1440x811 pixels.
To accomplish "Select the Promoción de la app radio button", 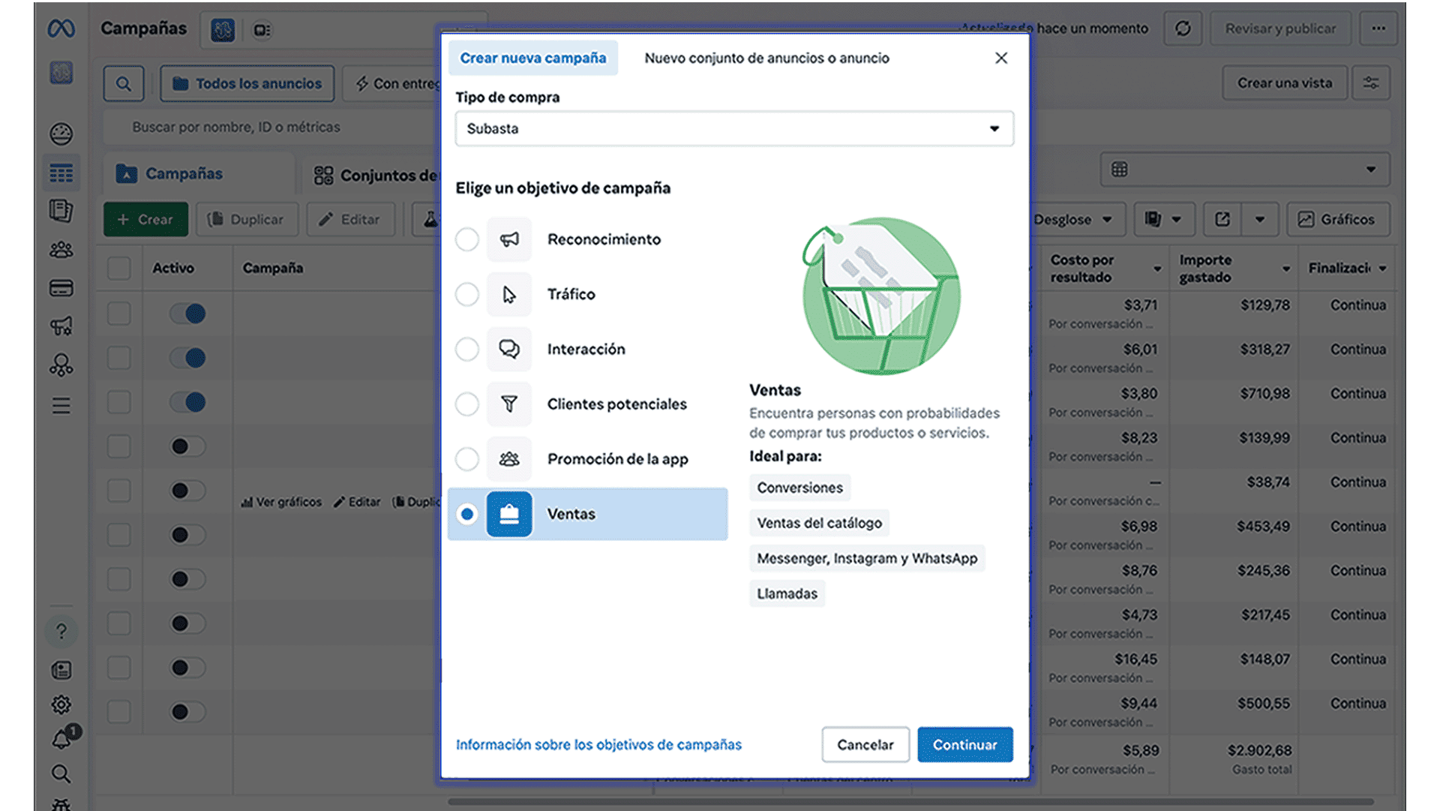I will coord(467,458).
